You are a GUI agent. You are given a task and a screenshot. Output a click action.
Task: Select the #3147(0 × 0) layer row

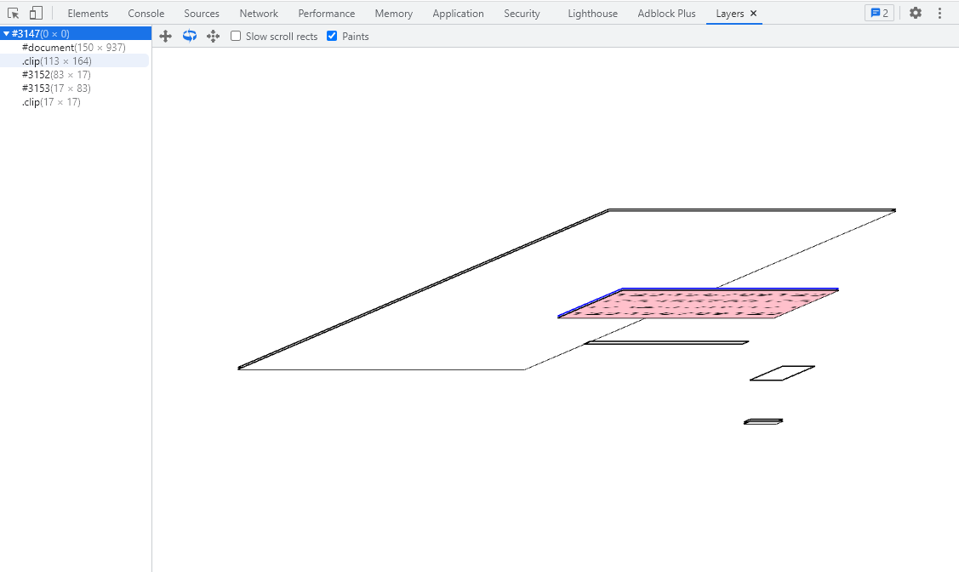[76, 34]
